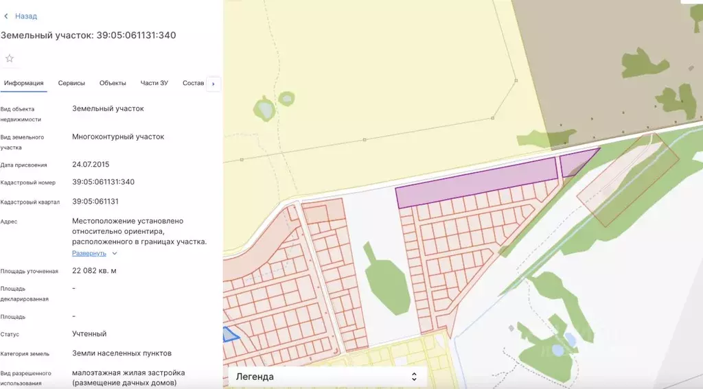Select the large purple highlighted parcel
The width and height of the screenshot is (703, 389).
click(x=476, y=183)
